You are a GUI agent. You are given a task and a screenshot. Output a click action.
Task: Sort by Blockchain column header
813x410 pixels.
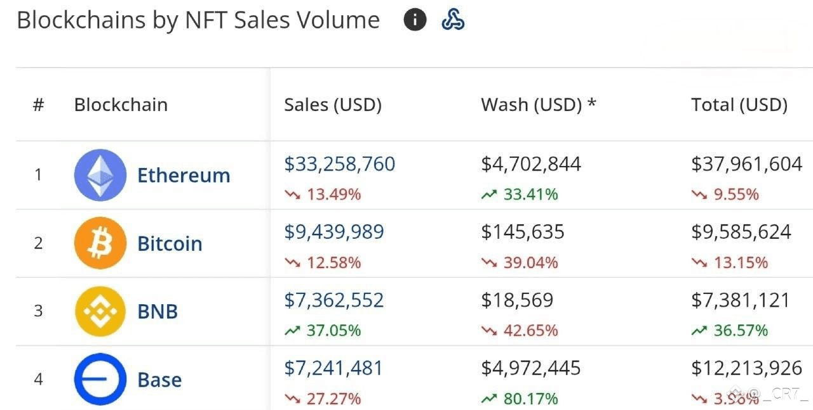coord(121,105)
